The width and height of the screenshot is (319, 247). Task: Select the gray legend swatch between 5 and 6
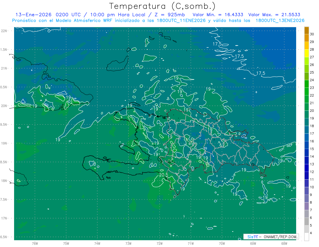pos(307,222)
